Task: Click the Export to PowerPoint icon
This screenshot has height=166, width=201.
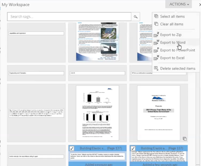Action: 156,50
